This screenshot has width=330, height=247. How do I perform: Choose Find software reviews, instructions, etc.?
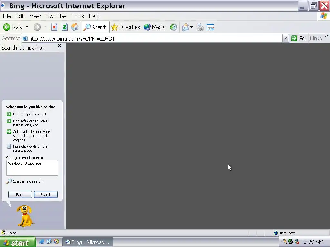click(x=31, y=123)
